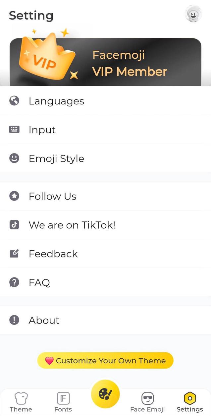Switch to the Face Emoji tab
The image size is (211, 416).
[147, 401]
